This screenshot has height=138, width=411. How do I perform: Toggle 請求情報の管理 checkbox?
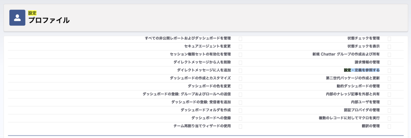pyautogui.click(x=389, y=63)
